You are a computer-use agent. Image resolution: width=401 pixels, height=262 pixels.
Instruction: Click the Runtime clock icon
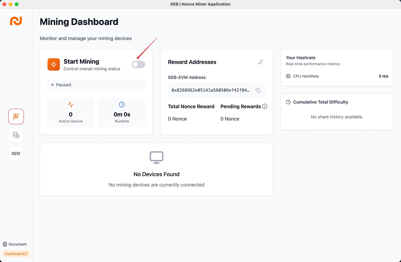point(122,104)
